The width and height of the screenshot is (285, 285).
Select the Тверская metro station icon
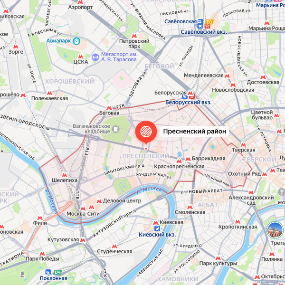243,145
